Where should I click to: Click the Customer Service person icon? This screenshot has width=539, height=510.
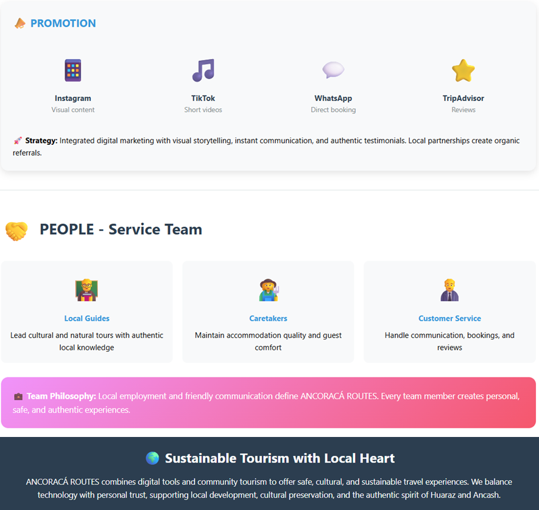[x=449, y=290]
